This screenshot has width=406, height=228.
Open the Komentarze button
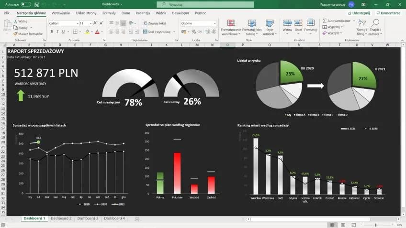pyautogui.click(x=388, y=13)
